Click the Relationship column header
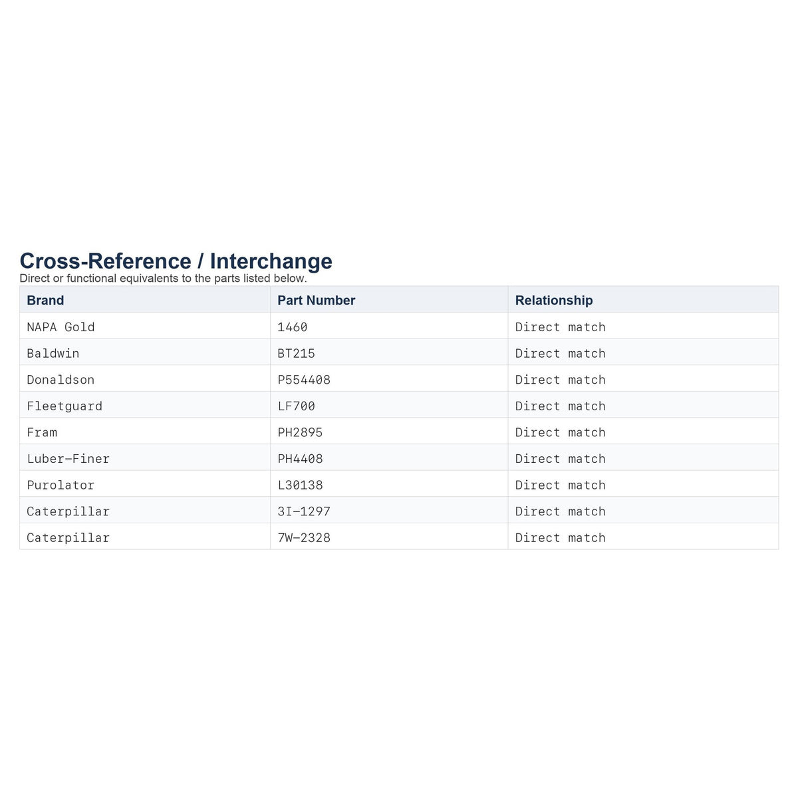Screen dimensions: 798x798 [x=553, y=300]
